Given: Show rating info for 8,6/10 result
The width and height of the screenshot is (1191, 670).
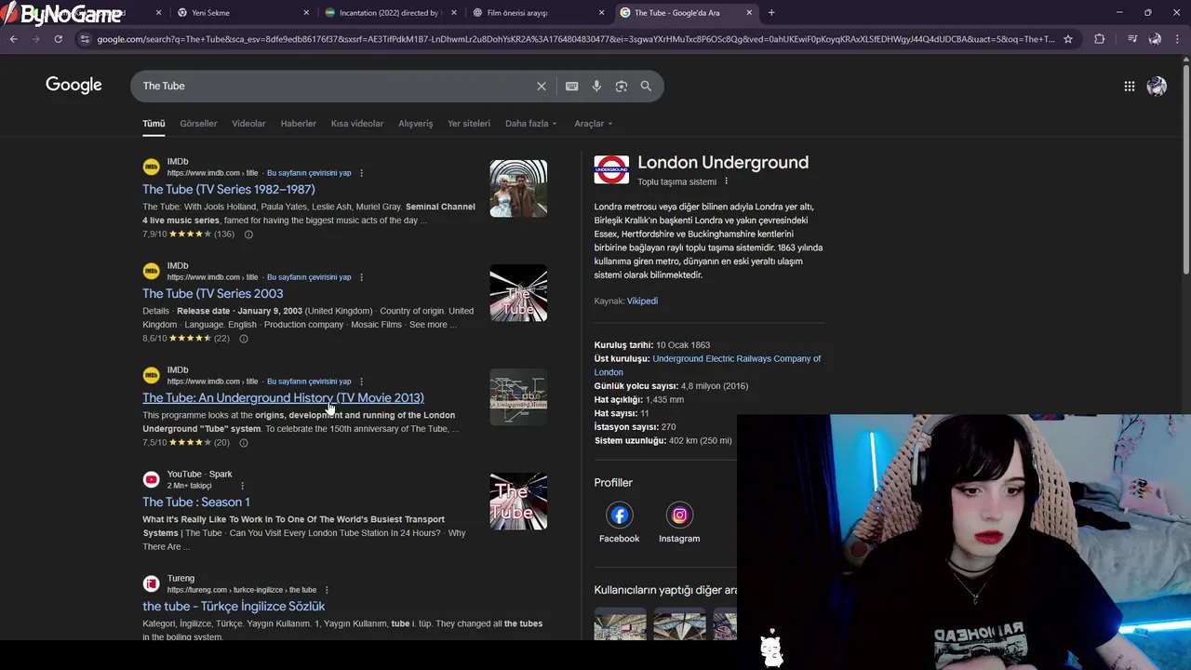Looking at the screenshot, I should point(244,339).
